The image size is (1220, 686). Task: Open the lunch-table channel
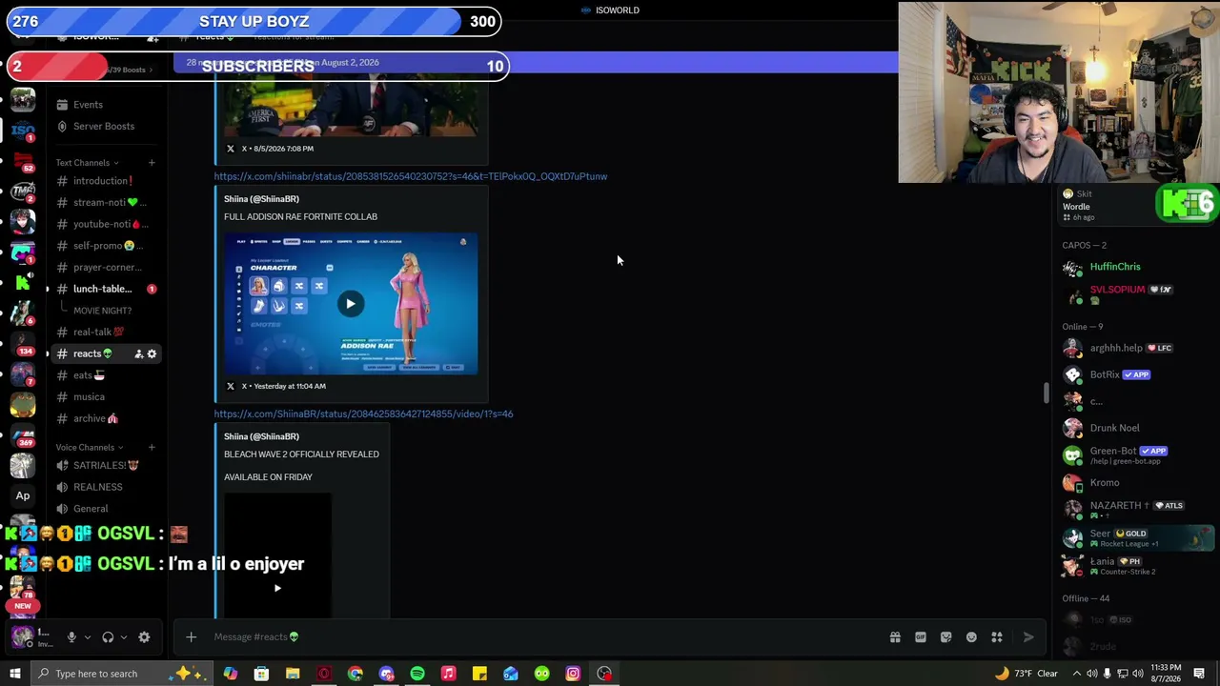click(x=105, y=290)
